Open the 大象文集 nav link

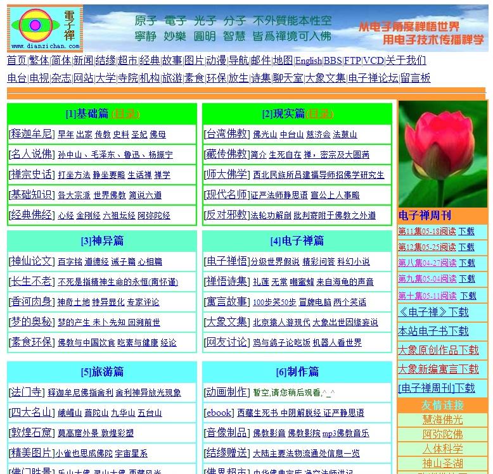tap(326, 78)
